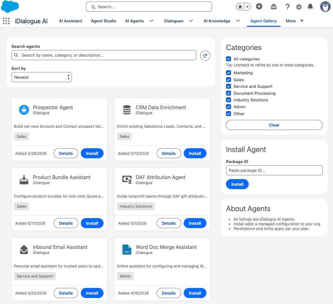Install the DAF Attribution Agent
The height and width of the screenshot is (304, 333).
pyautogui.click(x=195, y=223)
